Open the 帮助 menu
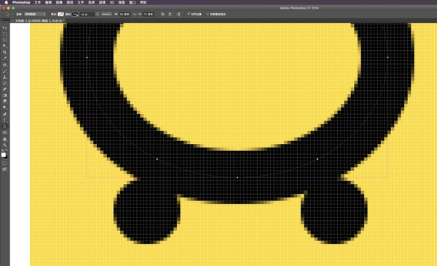 pos(143,2)
